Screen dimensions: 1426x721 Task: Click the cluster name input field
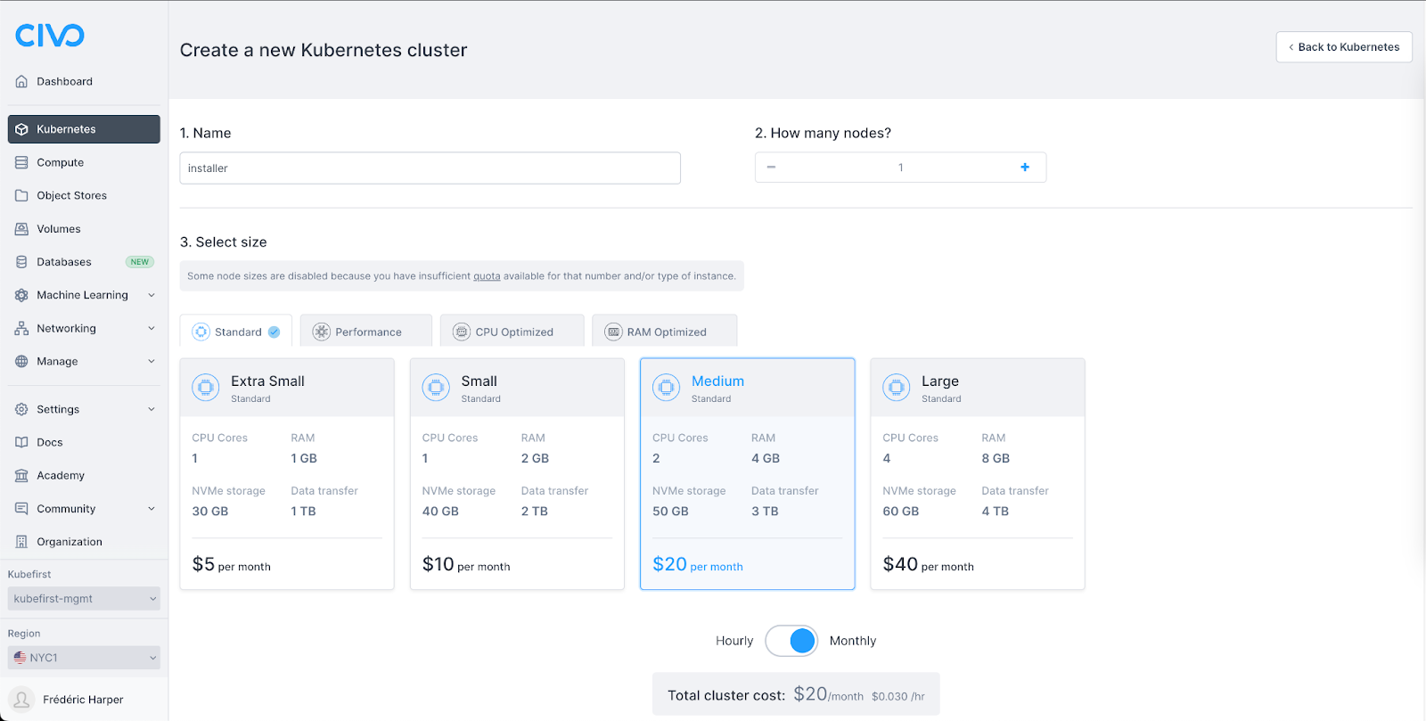pyautogui.click(x=430, y=168)
